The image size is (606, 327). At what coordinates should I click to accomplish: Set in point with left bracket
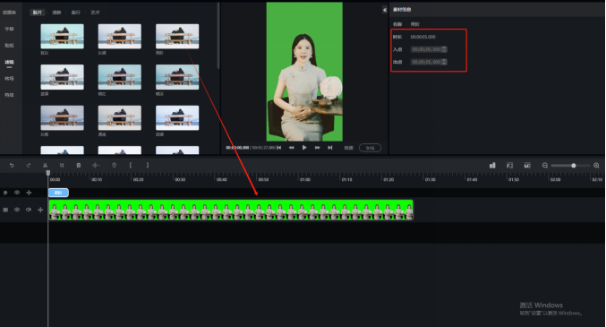[x=131, y=165]
